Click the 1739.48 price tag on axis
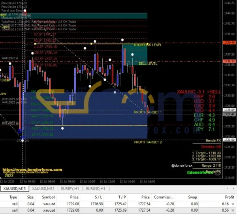Screen dimensions: 237x214 tap(229, 42)
